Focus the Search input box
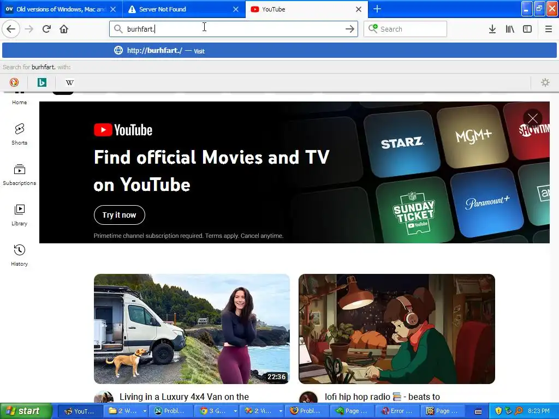Viewport: 559px width, 419px height. (406, 29)
